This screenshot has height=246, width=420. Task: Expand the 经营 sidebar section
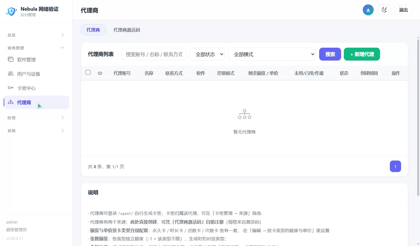(x=36, y=118)
